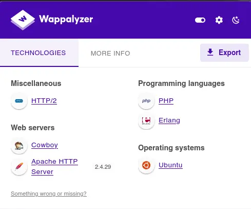Open the Ubuntu link

point(170,165)
